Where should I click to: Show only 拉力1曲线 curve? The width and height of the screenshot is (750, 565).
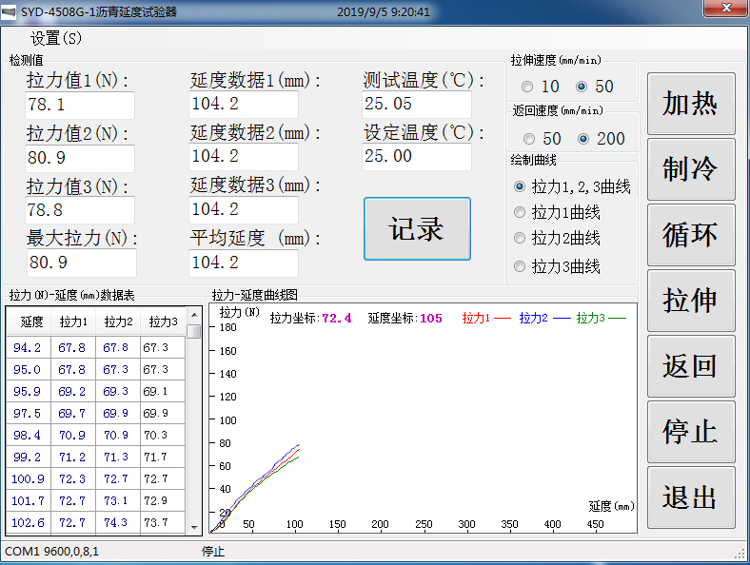click(x=520, y=212)
